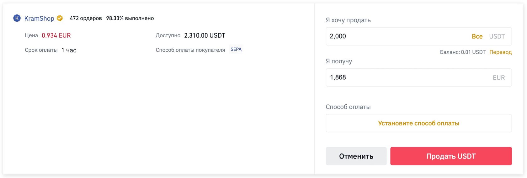Image resolution: width=527 pixels, height=178 pixels.
Task: Click the 98.33% выполнено completion rate
Action: 130,18
